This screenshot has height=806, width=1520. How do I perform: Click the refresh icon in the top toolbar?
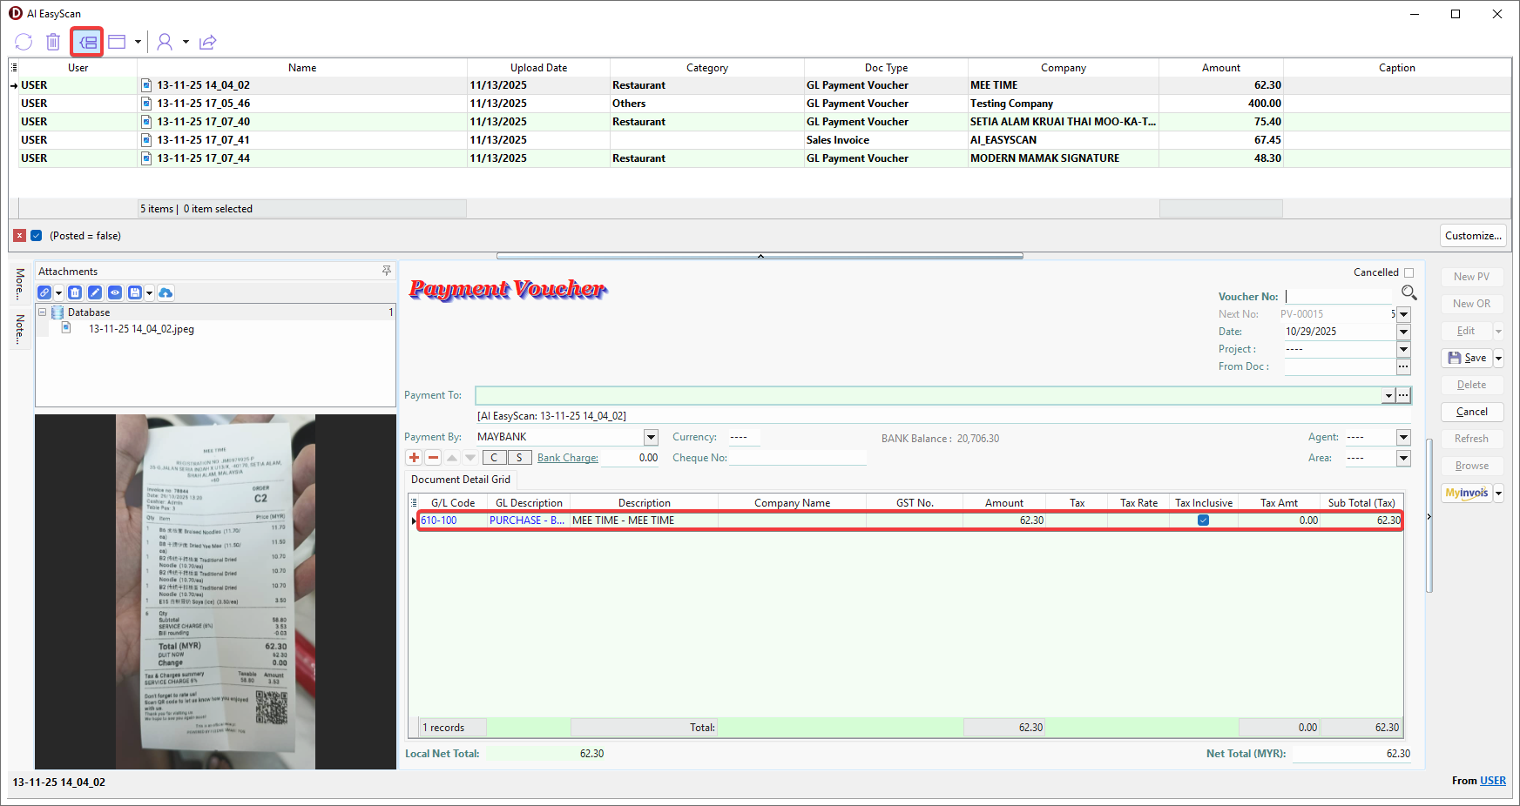pyautogui.click(x=24, y=42)
